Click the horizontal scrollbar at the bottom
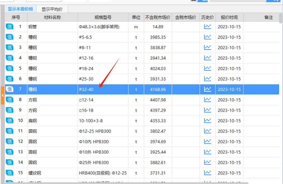 [126, 183]
